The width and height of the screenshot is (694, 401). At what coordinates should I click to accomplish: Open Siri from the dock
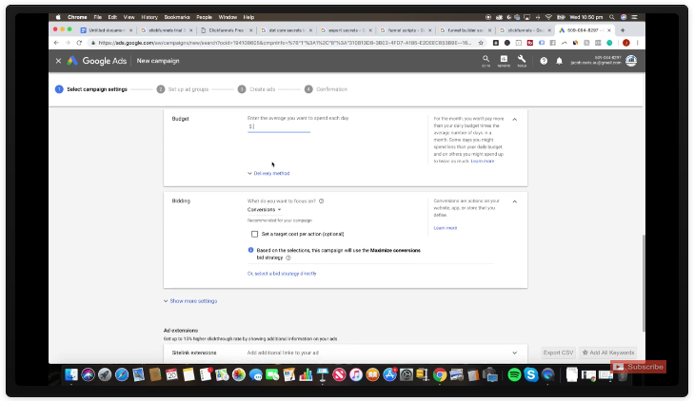(x=88, y=375)
